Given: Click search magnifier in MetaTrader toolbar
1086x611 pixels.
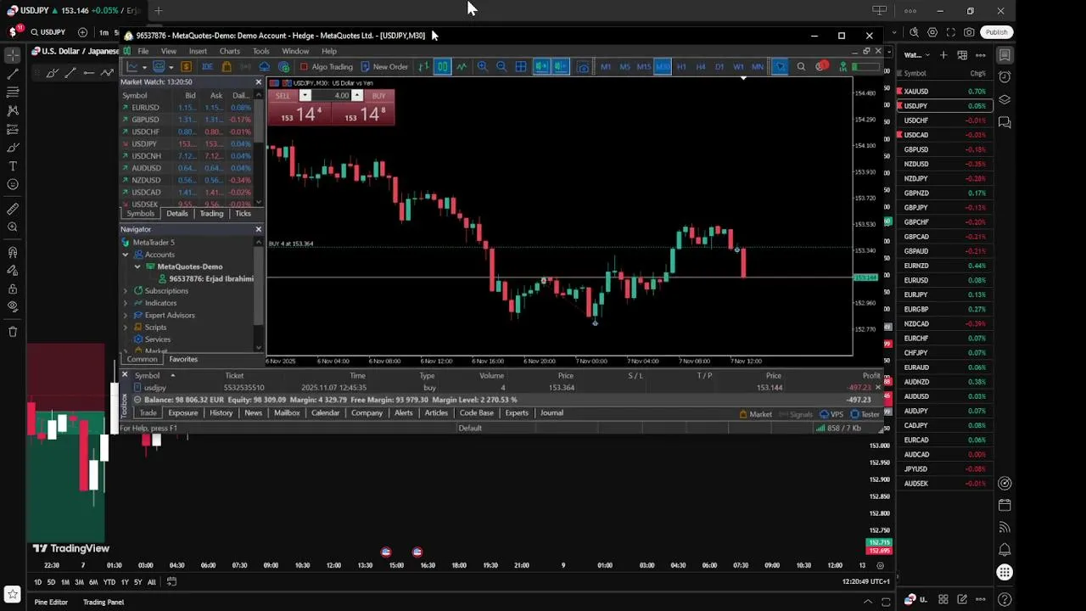Looking at the screenshot, I should point(801,66).
